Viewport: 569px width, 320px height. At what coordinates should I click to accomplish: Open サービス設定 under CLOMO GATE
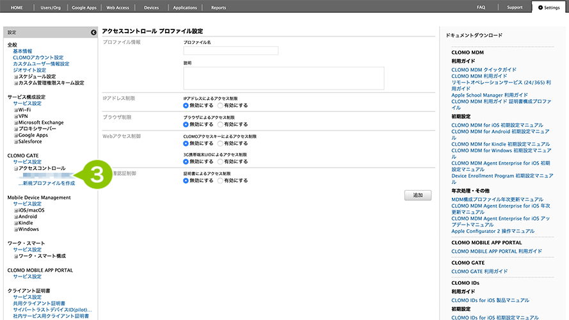[28, 162]
